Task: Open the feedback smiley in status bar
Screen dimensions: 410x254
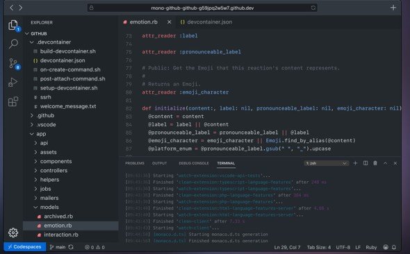Action: click(x=386, y=247)
